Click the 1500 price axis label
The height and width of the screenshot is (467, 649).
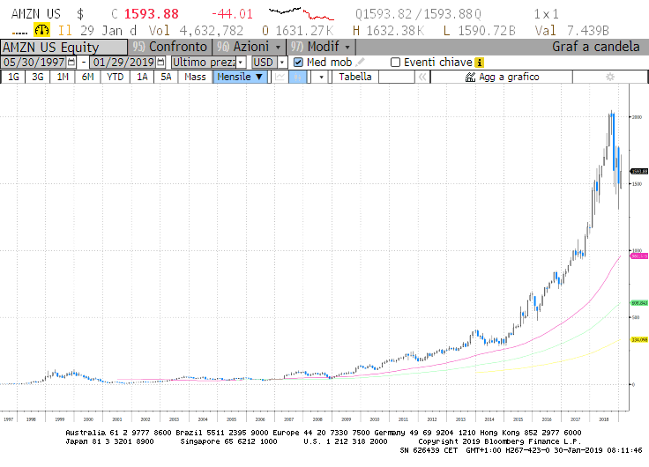tap(637, 184)
